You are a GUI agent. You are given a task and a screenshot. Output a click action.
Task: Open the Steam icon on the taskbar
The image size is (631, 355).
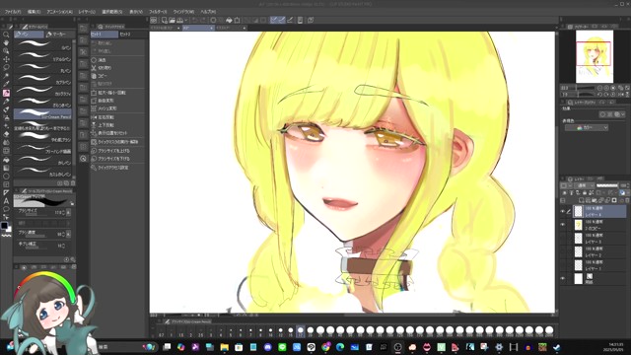(557, 347)
